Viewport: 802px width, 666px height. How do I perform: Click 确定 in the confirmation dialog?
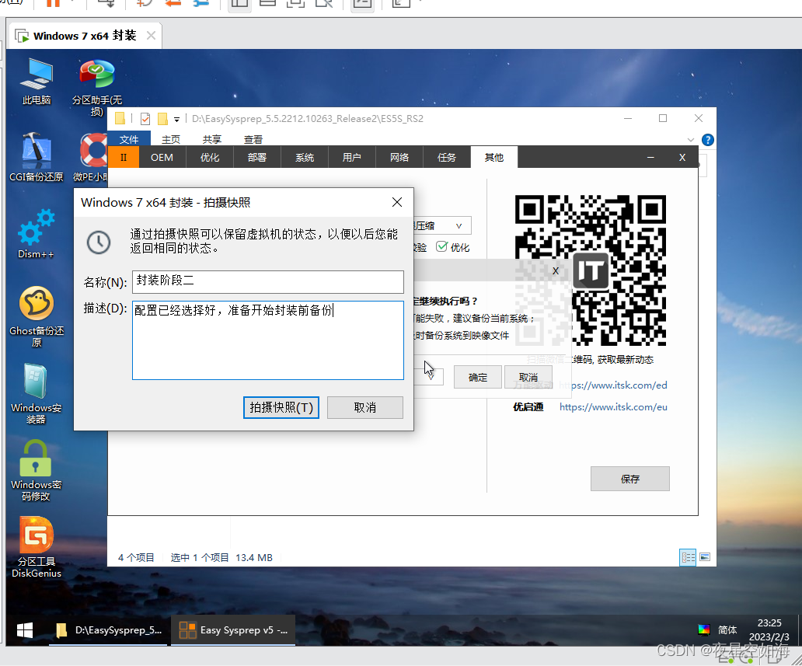pos(478,377)
